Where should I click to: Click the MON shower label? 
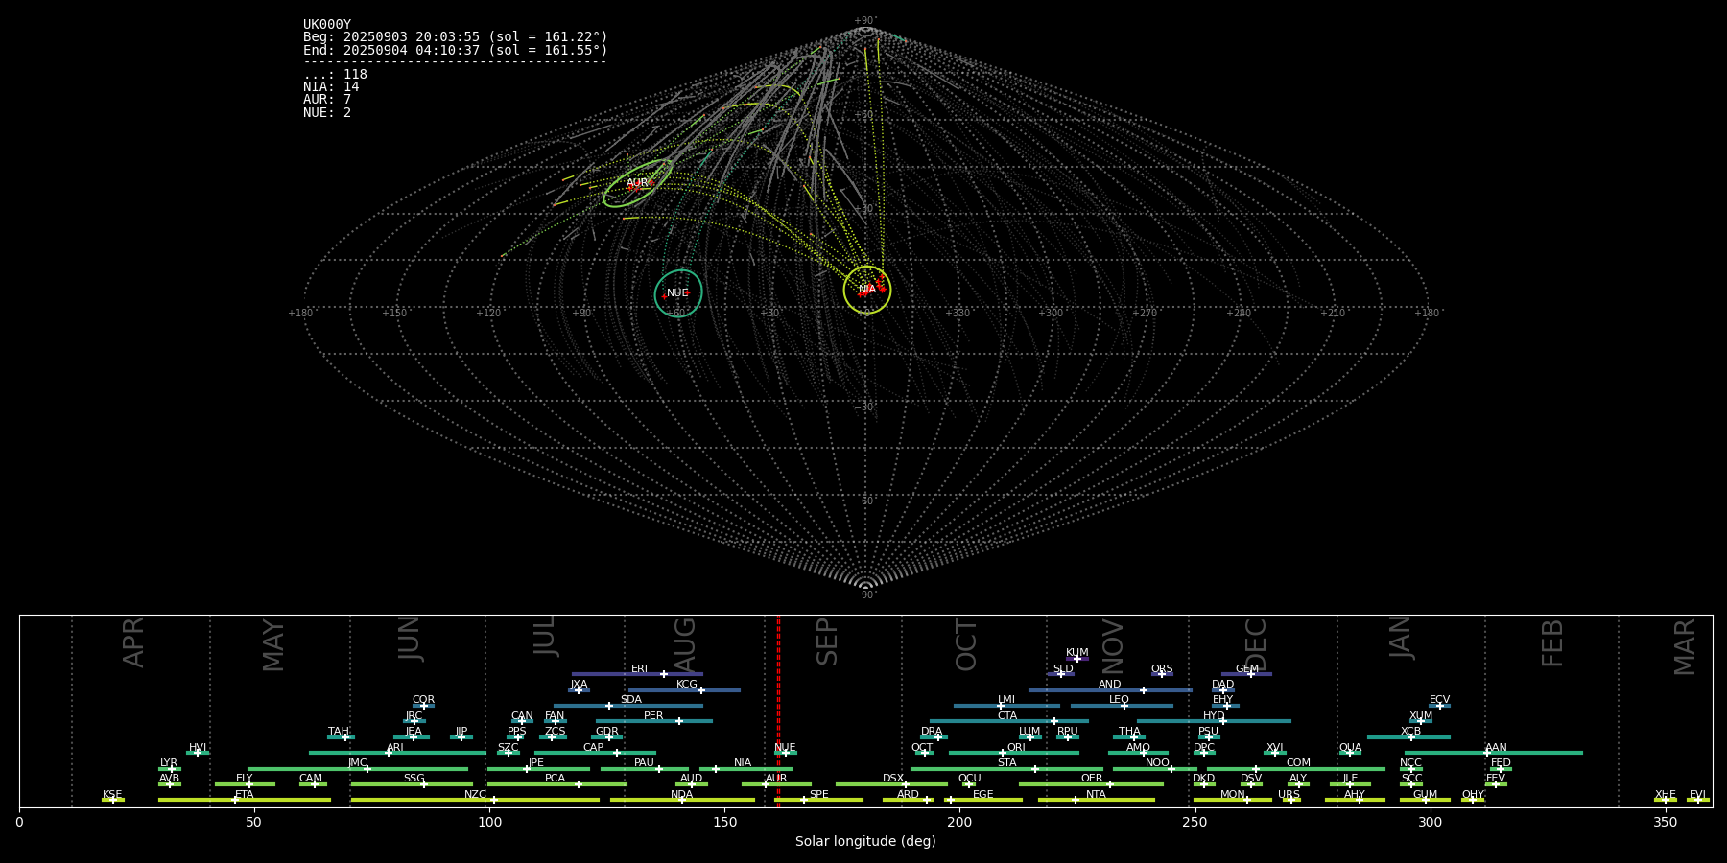1233,795
